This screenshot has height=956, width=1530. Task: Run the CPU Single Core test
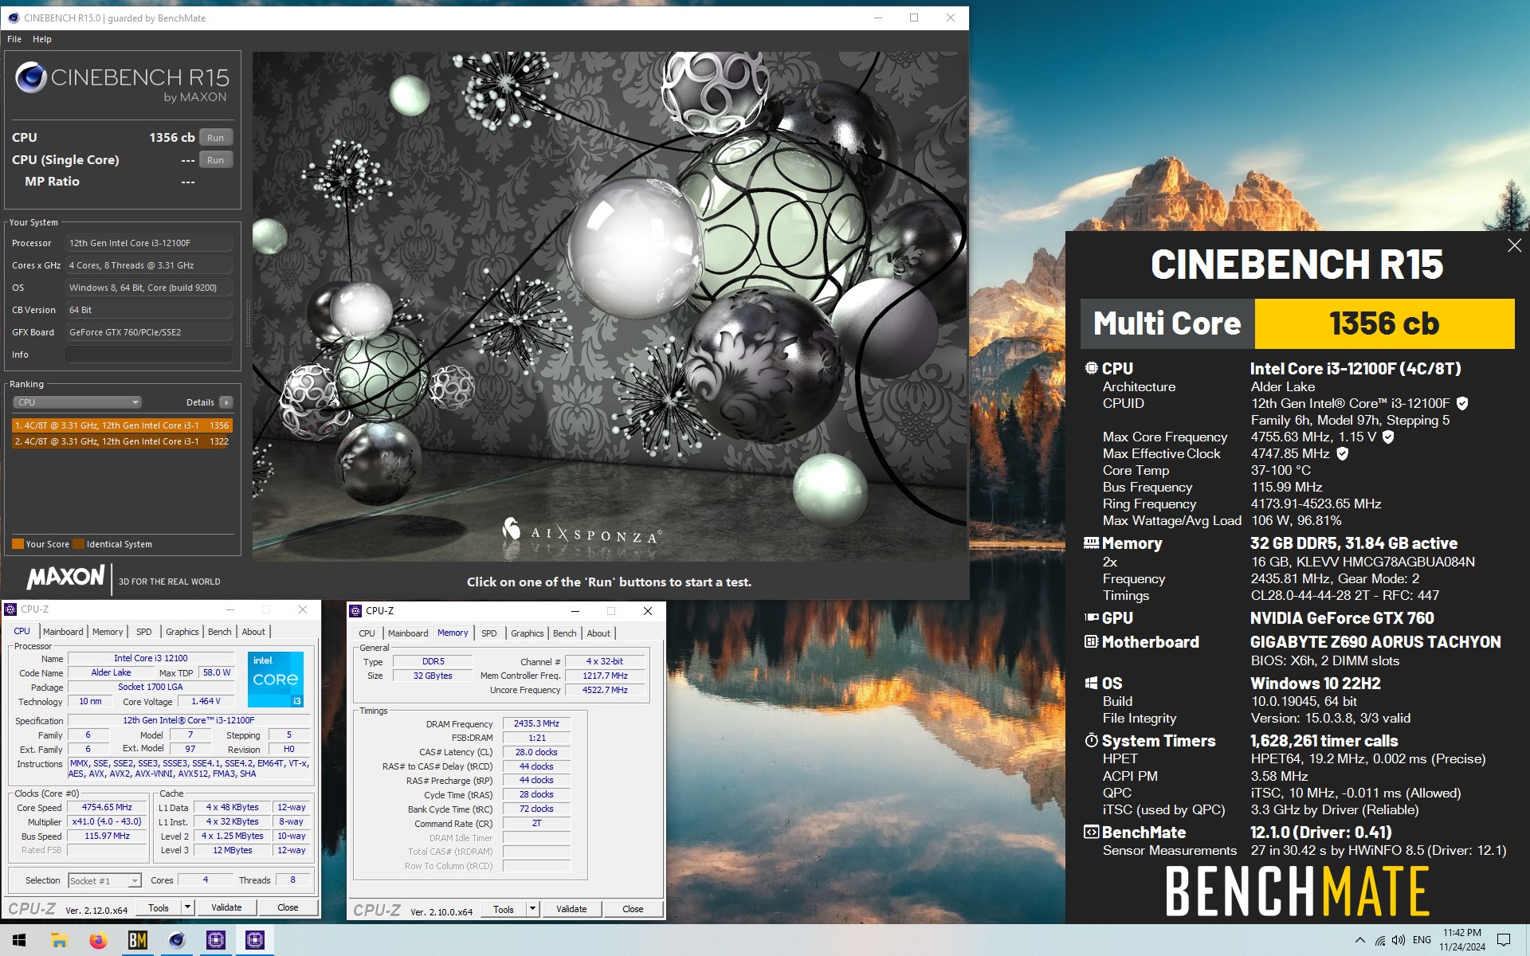(x=215, y=160)
